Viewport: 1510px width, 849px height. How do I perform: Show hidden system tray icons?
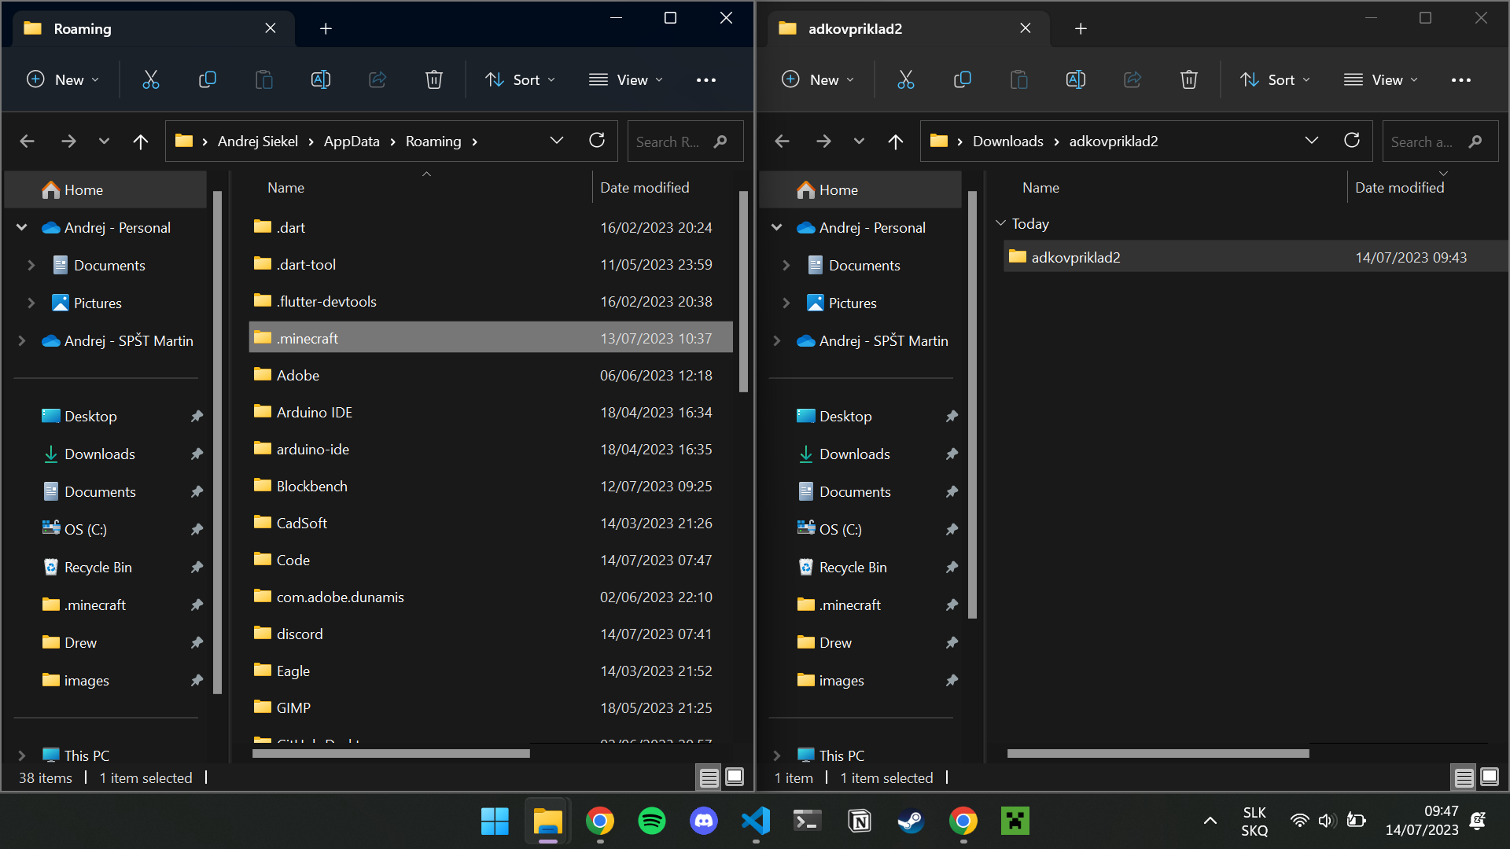pyautogui.click(x=1210, y=821)
